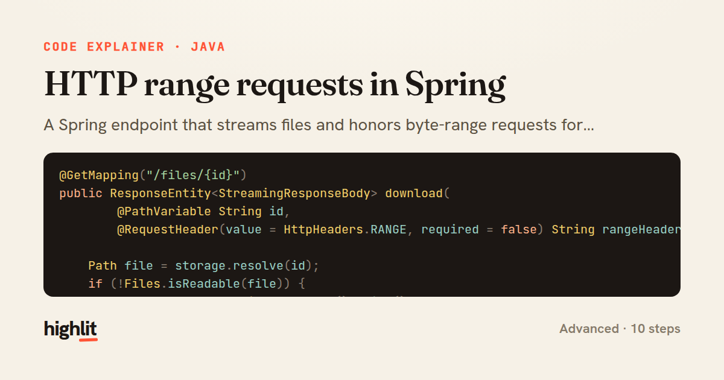Click the '@PathVariable String id,' code line
724x380 pixels.
click(204, 212)
